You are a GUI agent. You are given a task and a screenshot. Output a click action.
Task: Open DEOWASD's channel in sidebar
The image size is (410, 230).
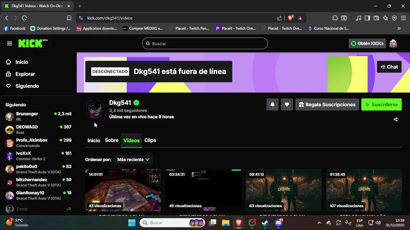tap(38, 129)
